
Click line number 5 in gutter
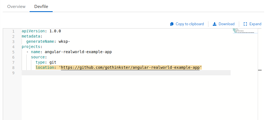tap(13, 52)
